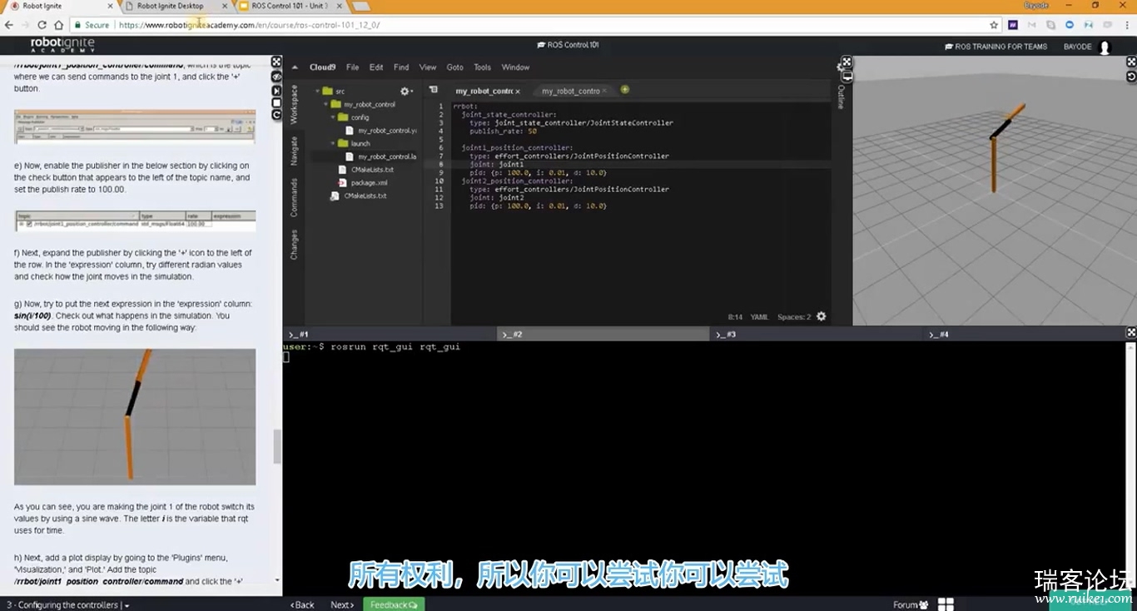The height and width of the screenshot is (611, 1137).
Task: Open the layout grid icon in bottom bar
Action: point(946,604)
